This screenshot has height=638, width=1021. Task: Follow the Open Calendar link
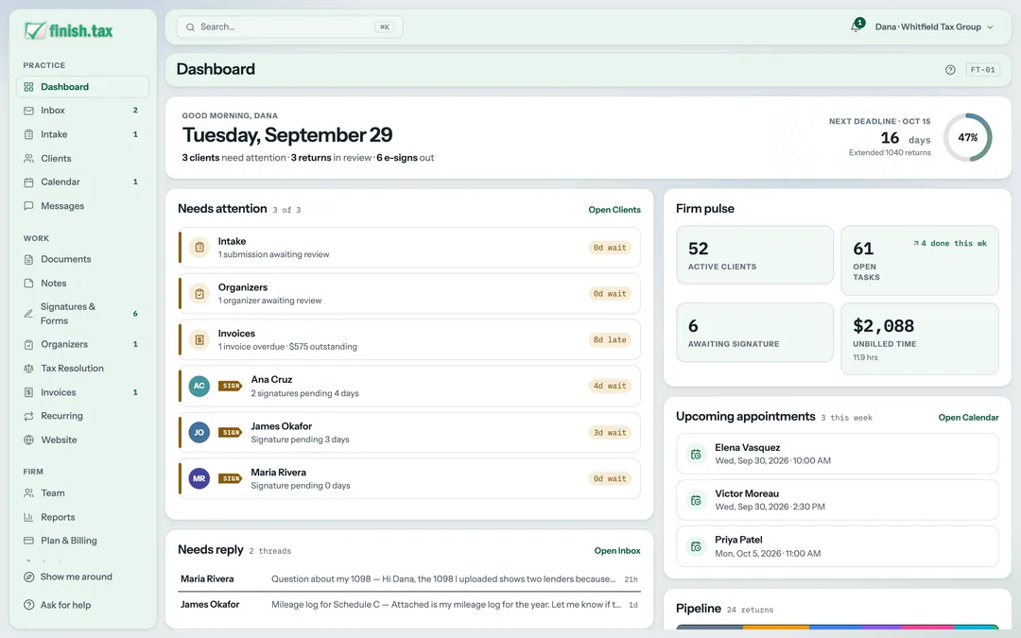[x=968, y=418]
